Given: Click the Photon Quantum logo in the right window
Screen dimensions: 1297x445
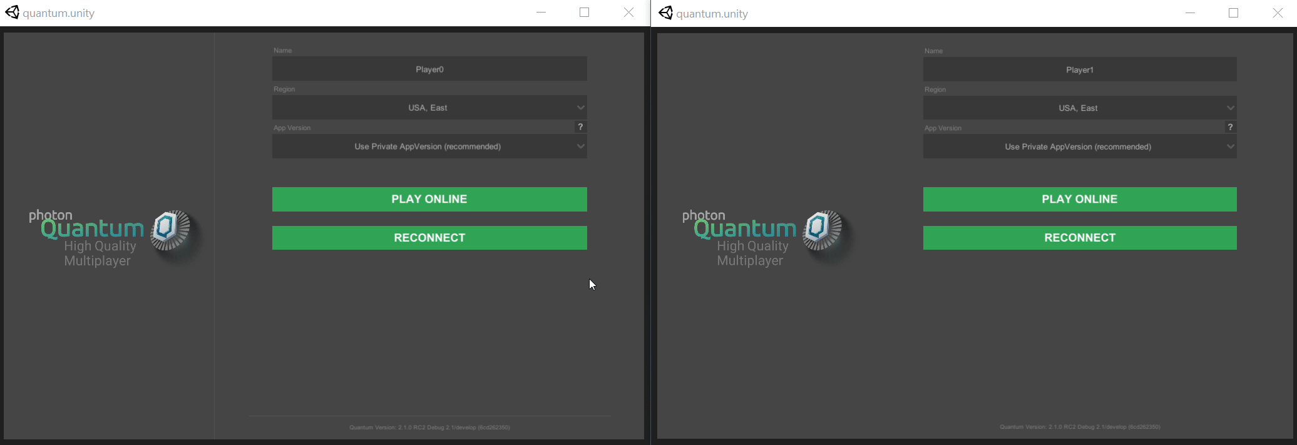Looking at the screenshot, I should [x=767, y=238].
